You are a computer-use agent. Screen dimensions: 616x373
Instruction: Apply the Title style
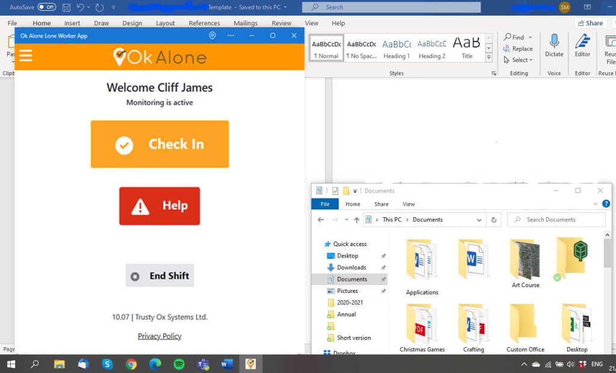coord(467,48)
